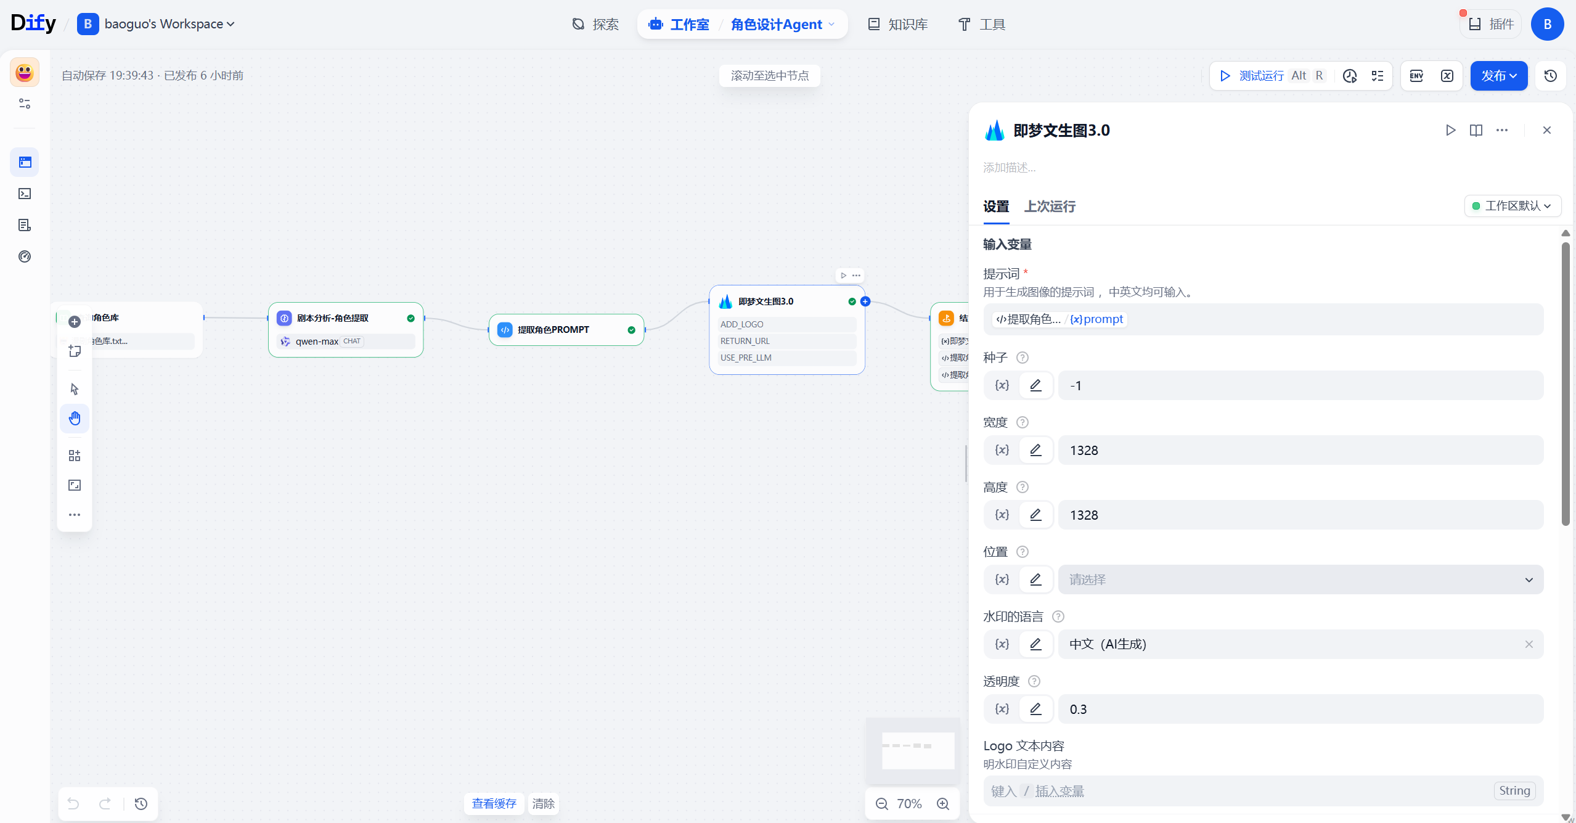Image resolution: width=1576 pixels, height=823 pixels.
Task: Open the user avatar B menu
Action: pos(1548,24)
